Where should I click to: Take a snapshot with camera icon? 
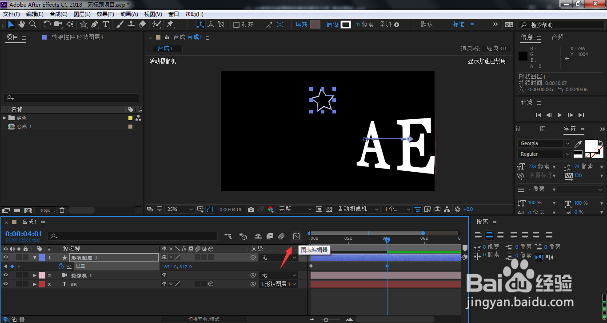pos(251,209)
